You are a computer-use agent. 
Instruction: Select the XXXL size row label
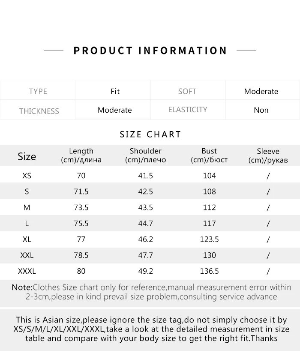pos(27,271)
